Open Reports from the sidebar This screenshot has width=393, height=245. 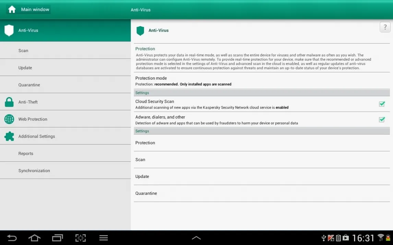point(26,154)
